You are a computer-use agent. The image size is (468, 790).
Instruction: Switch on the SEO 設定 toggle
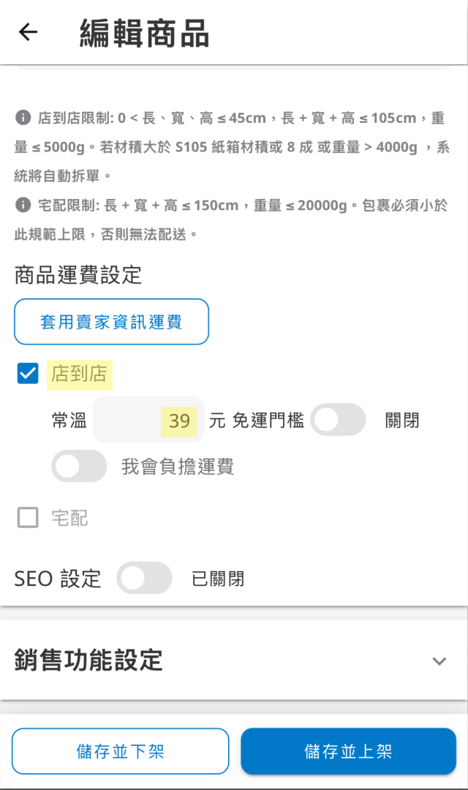[x=144, y=579]
